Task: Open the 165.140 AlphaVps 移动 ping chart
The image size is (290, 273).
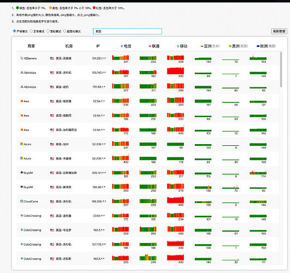Action: (x=176, y=71)
